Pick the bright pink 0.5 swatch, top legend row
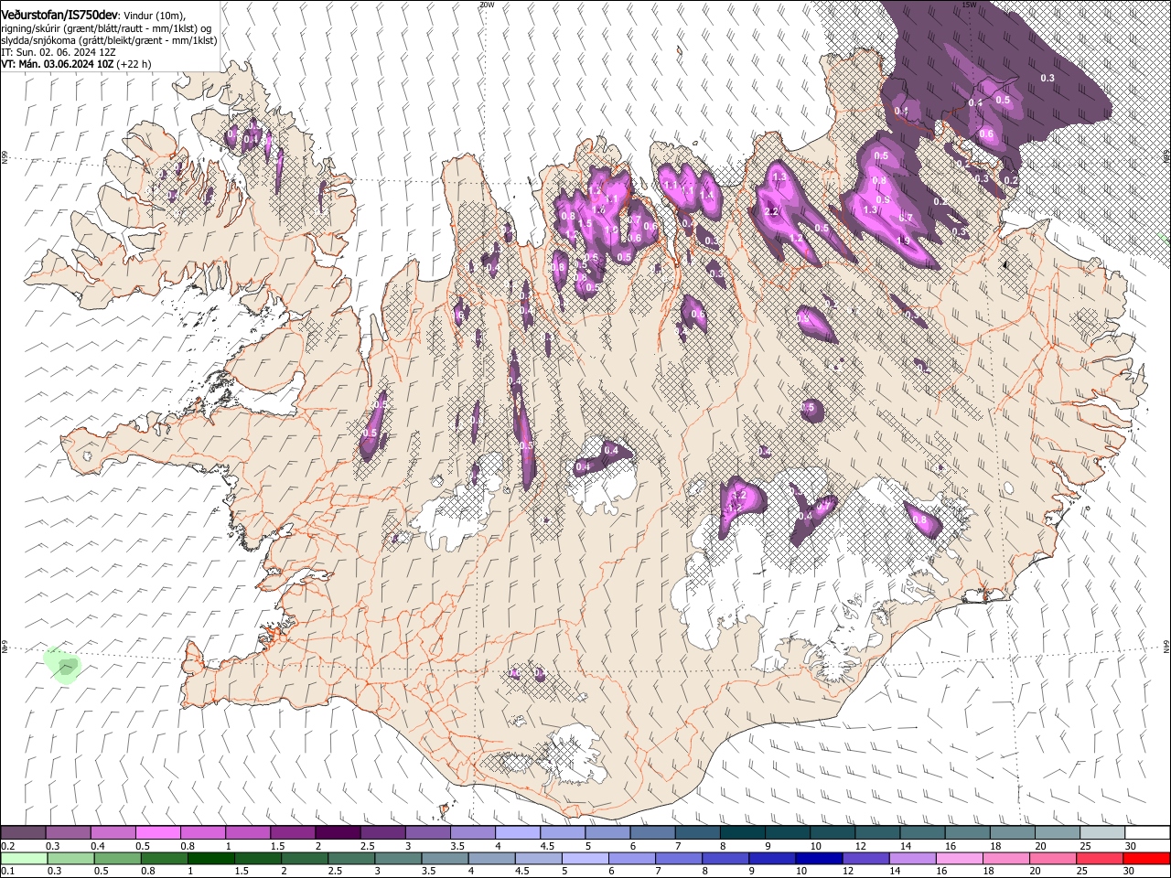The height and width of the screenshot is (878, 1171). 157,833
